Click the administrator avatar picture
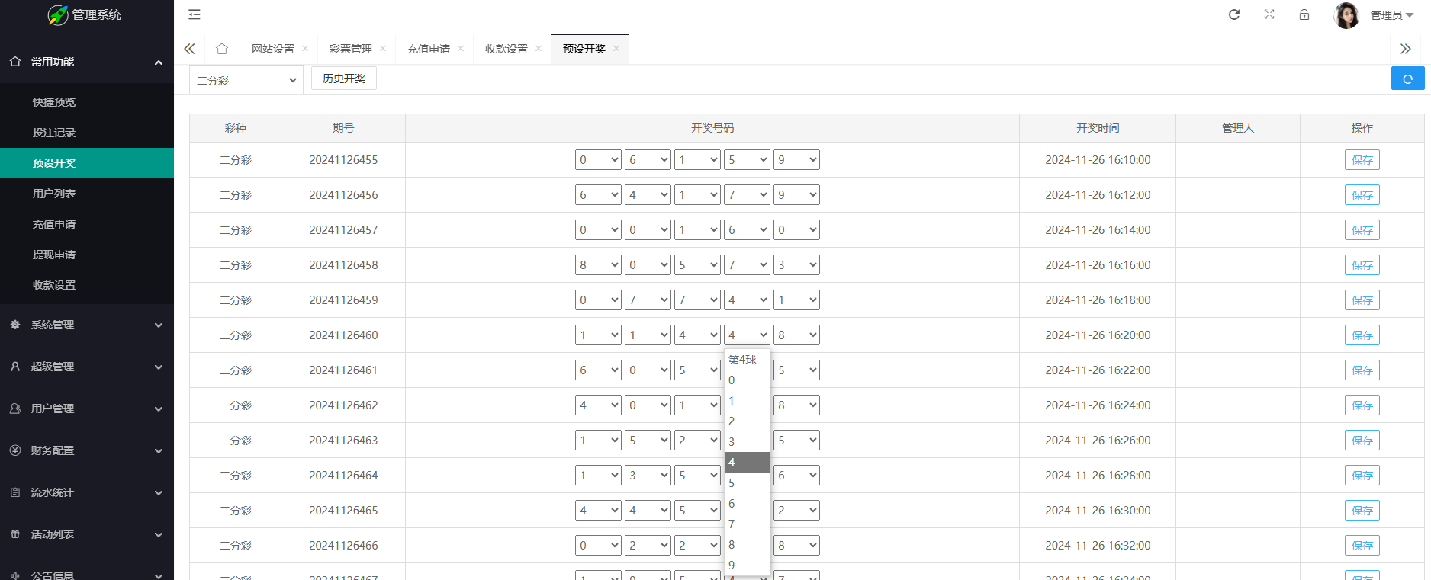The image size is (1431, 580). click(1346, 15)
